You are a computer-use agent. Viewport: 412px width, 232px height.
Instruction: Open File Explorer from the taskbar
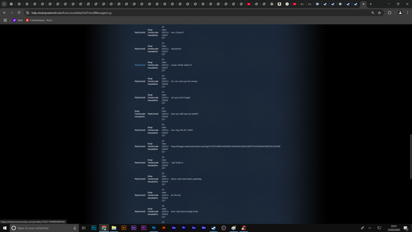click(x=114, y=228)
